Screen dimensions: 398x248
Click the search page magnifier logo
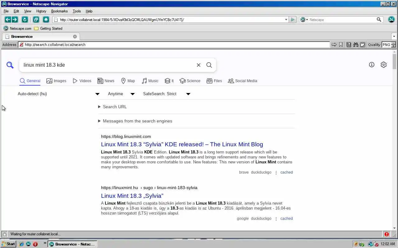10,65
